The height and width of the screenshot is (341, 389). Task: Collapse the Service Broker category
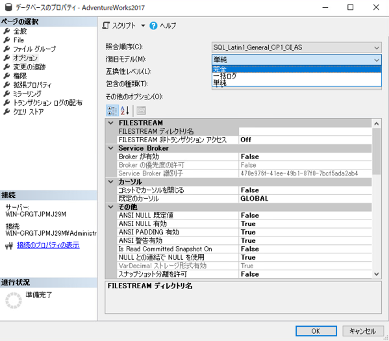pyautogui.click(x=111, y=148)
